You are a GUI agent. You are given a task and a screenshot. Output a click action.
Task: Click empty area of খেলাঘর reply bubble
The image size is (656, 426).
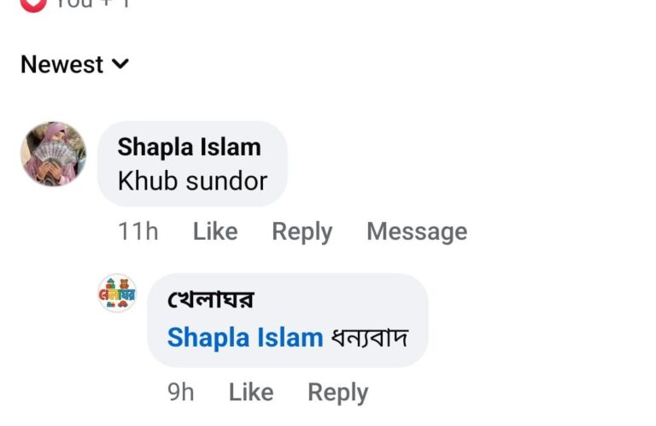359,299
